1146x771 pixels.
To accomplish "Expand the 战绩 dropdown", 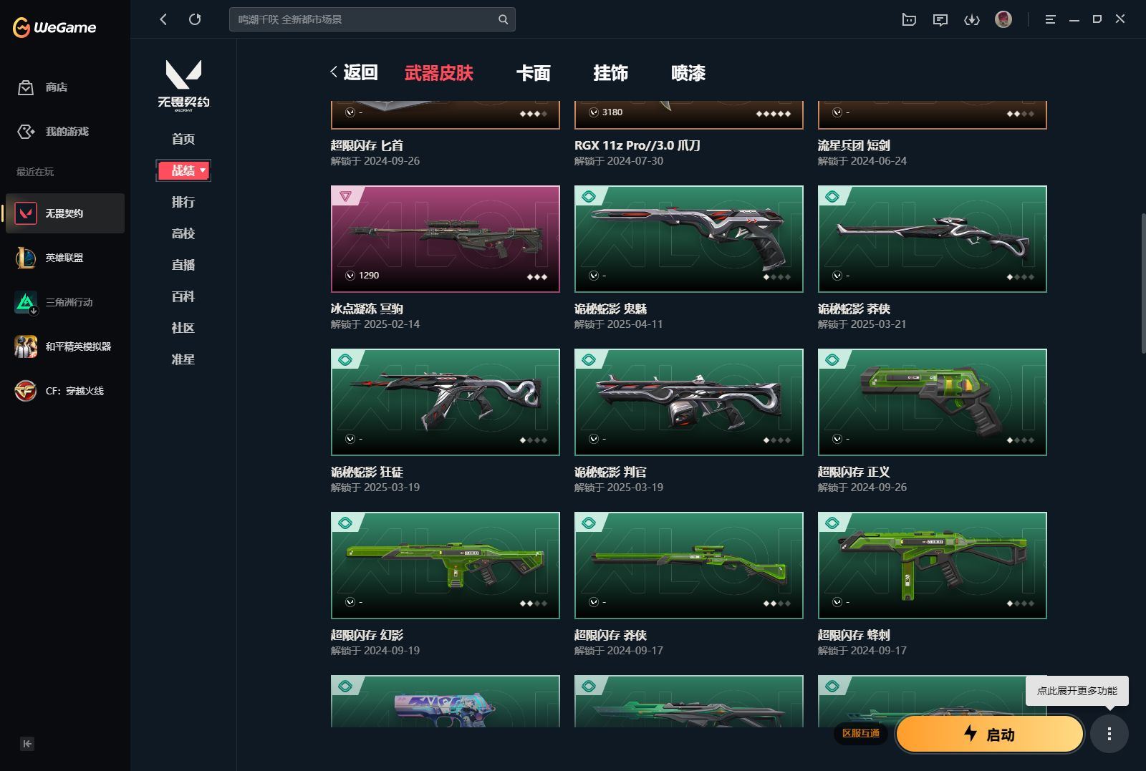I will (x=183, y=170).
